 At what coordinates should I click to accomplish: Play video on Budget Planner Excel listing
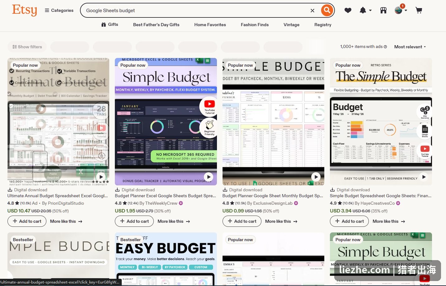pyautogui.click(x=209, y=177)
